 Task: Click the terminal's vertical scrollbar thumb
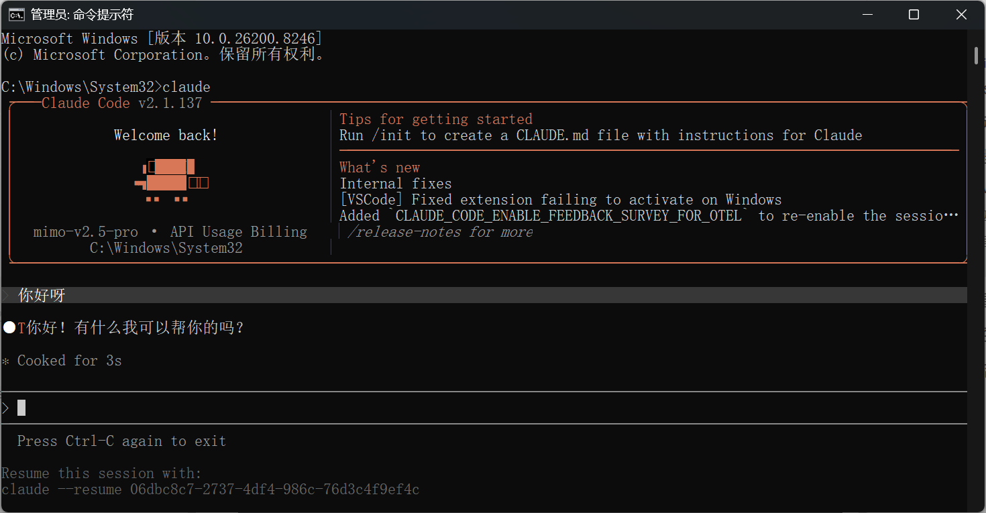click(976, 55)
